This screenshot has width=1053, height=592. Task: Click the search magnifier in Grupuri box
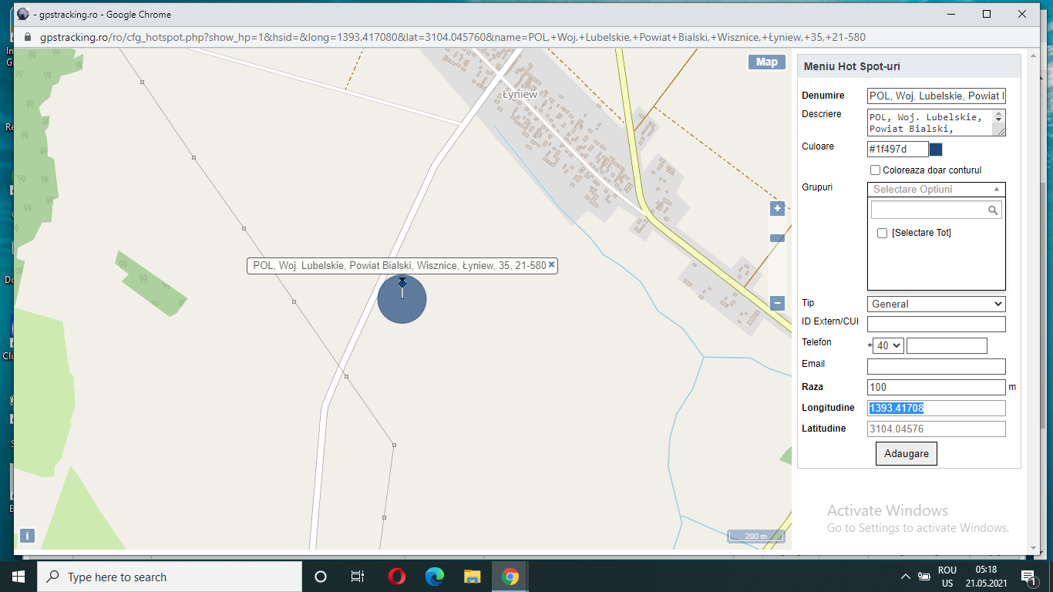click(x=993, y=210)
